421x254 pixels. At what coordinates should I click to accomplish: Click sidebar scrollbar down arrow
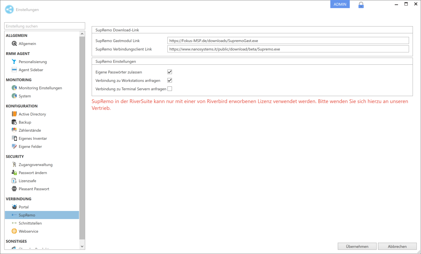[x=82, y=246]
